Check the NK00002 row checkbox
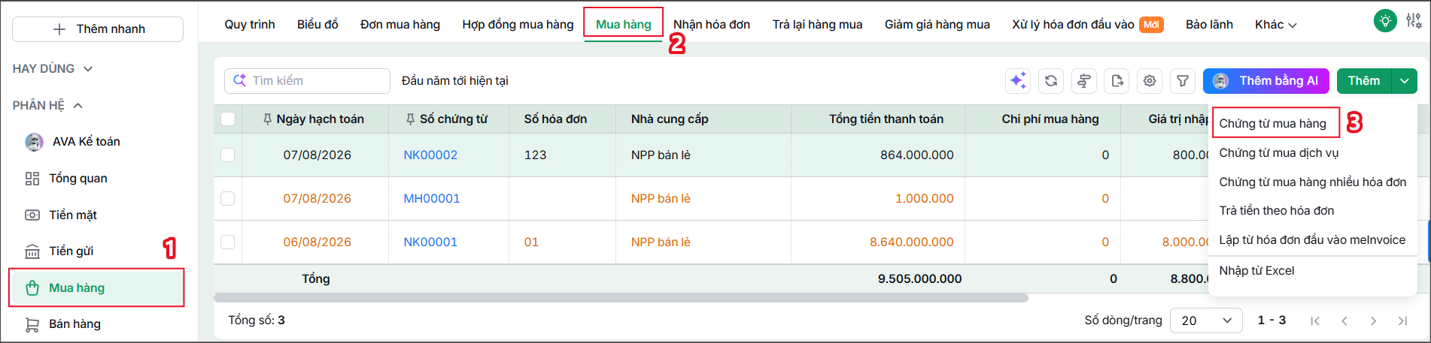The height and width of the screenshot is (343, 1431). point(228,155)
